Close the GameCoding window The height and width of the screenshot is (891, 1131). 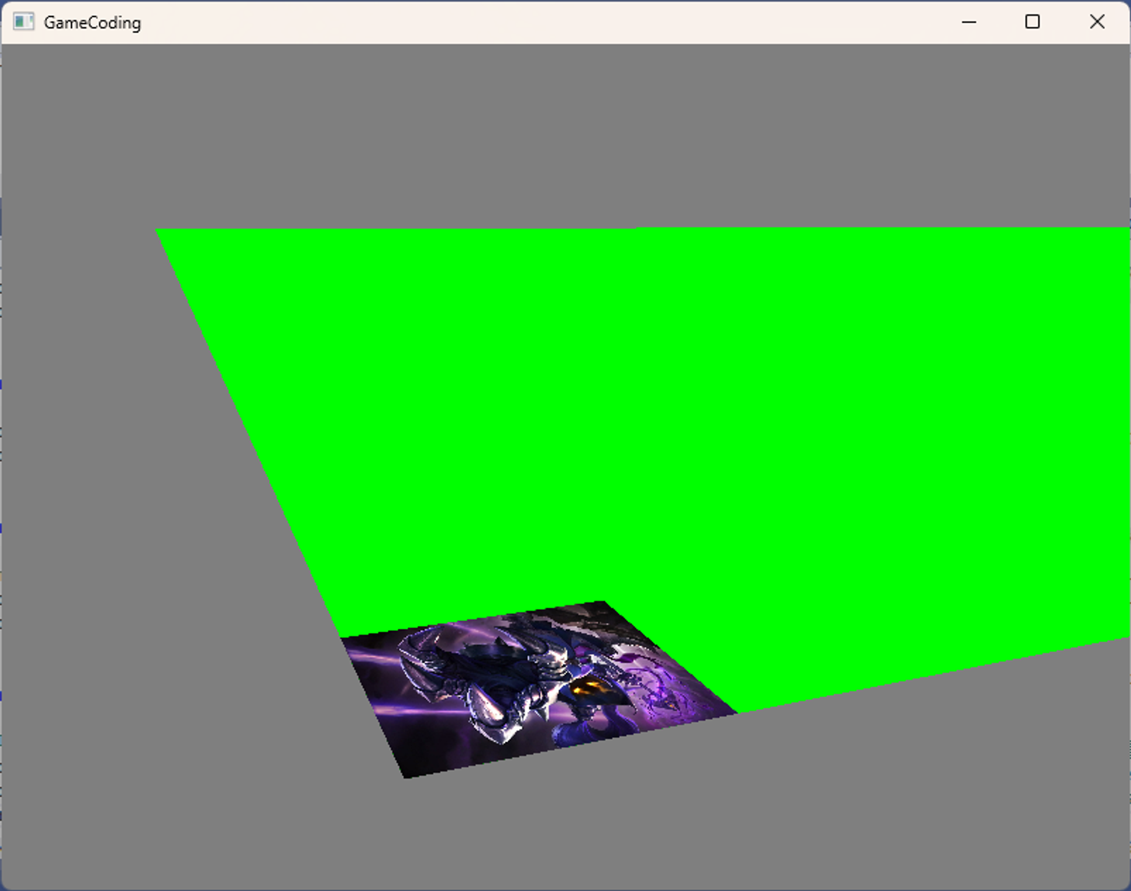1097,22
